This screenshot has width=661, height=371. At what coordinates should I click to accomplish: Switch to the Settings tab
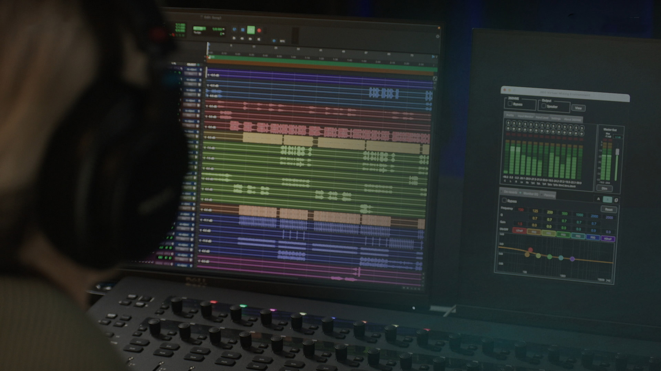(x=556, y=119)
